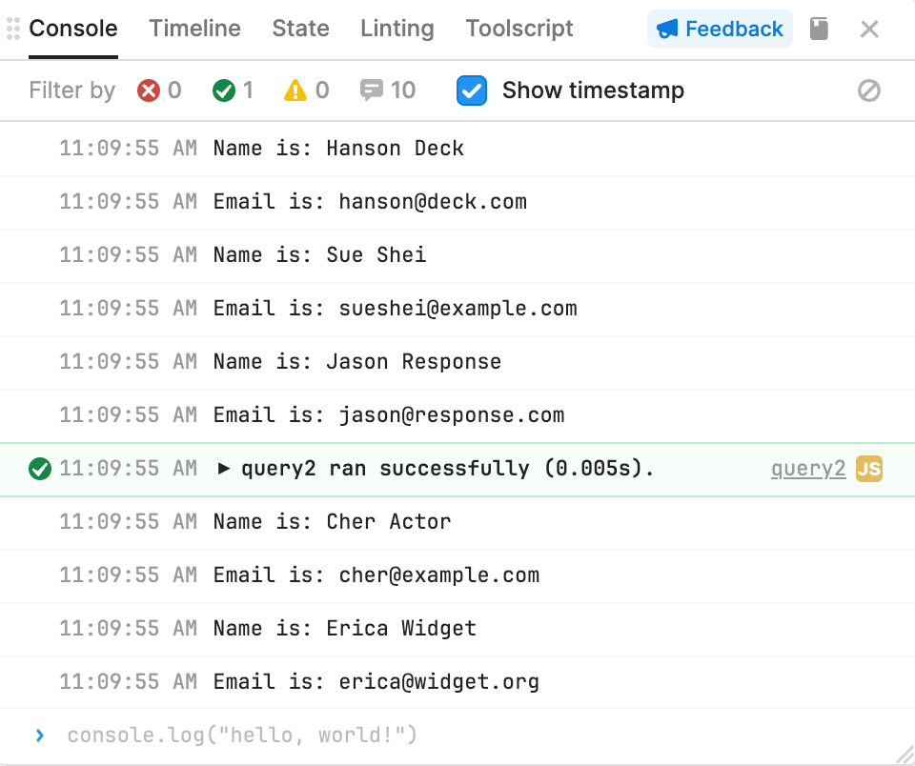Image resolution: width=915 pixels, height=766 pixels.
Task: Click the Feedback button
Action: tap(720, 29)
